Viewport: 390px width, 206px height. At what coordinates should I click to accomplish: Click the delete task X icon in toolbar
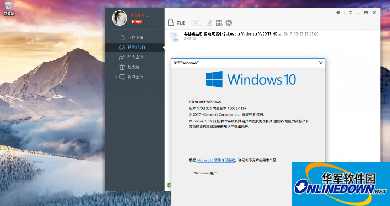coord(195,23)
